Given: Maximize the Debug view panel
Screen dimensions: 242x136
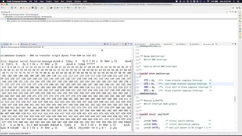Looking at the screenshot, I should pyautogui.click(x=236, y=12).
